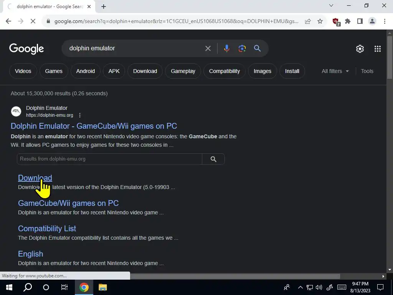393x295 pixels.
Task: Click site search magnifier button
Action: coord(213,159)
